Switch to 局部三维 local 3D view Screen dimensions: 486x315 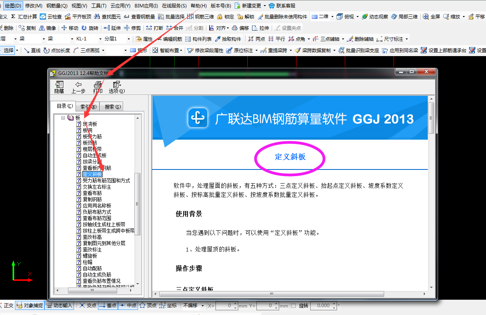[404, 16]
